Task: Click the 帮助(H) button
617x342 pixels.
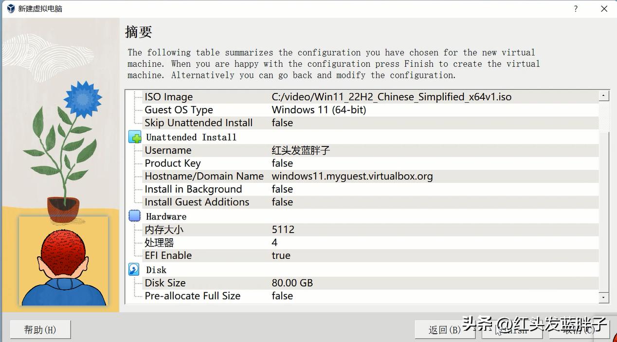Action: pos(40,329)
